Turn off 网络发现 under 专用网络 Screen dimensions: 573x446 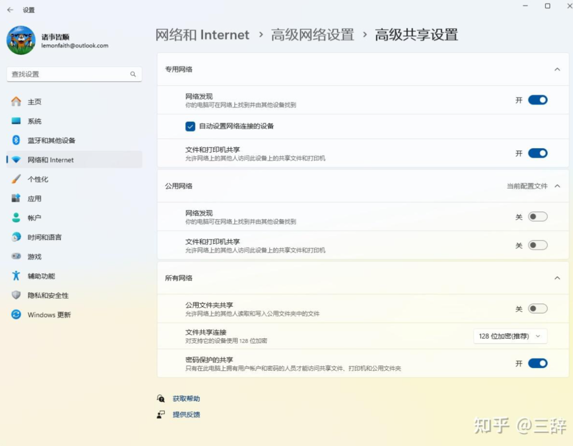click(538, 100)
